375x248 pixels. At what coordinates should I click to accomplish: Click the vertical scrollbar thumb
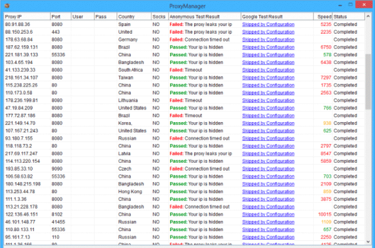[x=368, y=82]
